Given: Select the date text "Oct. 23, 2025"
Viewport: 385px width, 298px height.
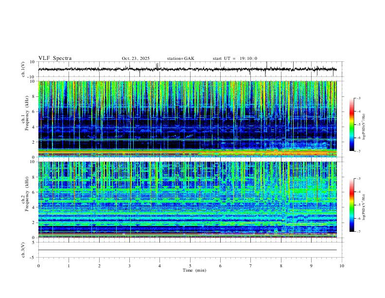Looking at the screenshot, I should (136, 58).
